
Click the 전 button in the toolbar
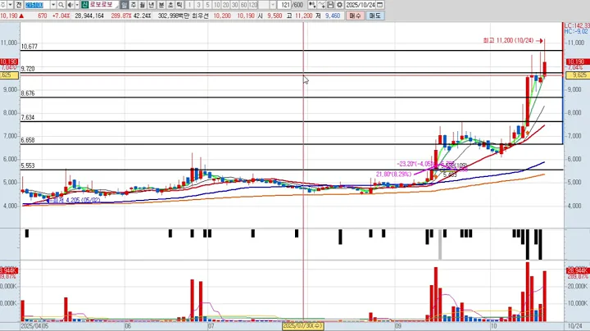coord(18,5)
